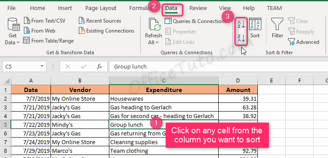
Task: Click the Vendor header cell
Action: coord(80,90)
